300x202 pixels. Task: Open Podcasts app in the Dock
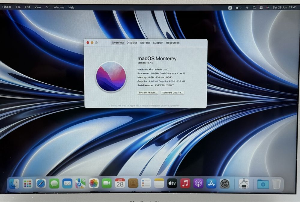click(x=198, y=183)
